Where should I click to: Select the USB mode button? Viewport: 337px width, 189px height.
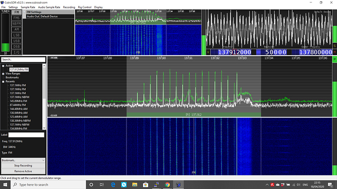tap(17, 41)
